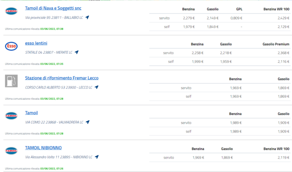Image resolution: width=292 pixels, height=172 pixels.
Task: Open the Tamoil Valmadrera station link
Action: click(31, 113)
